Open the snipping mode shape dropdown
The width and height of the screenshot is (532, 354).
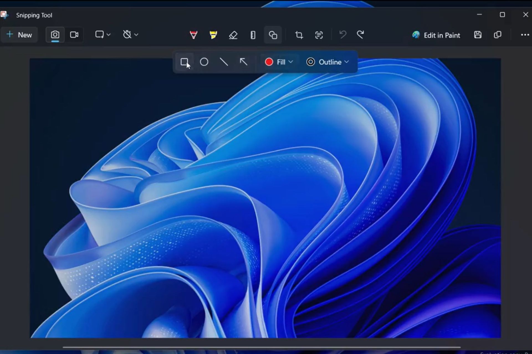pos(103,35)
